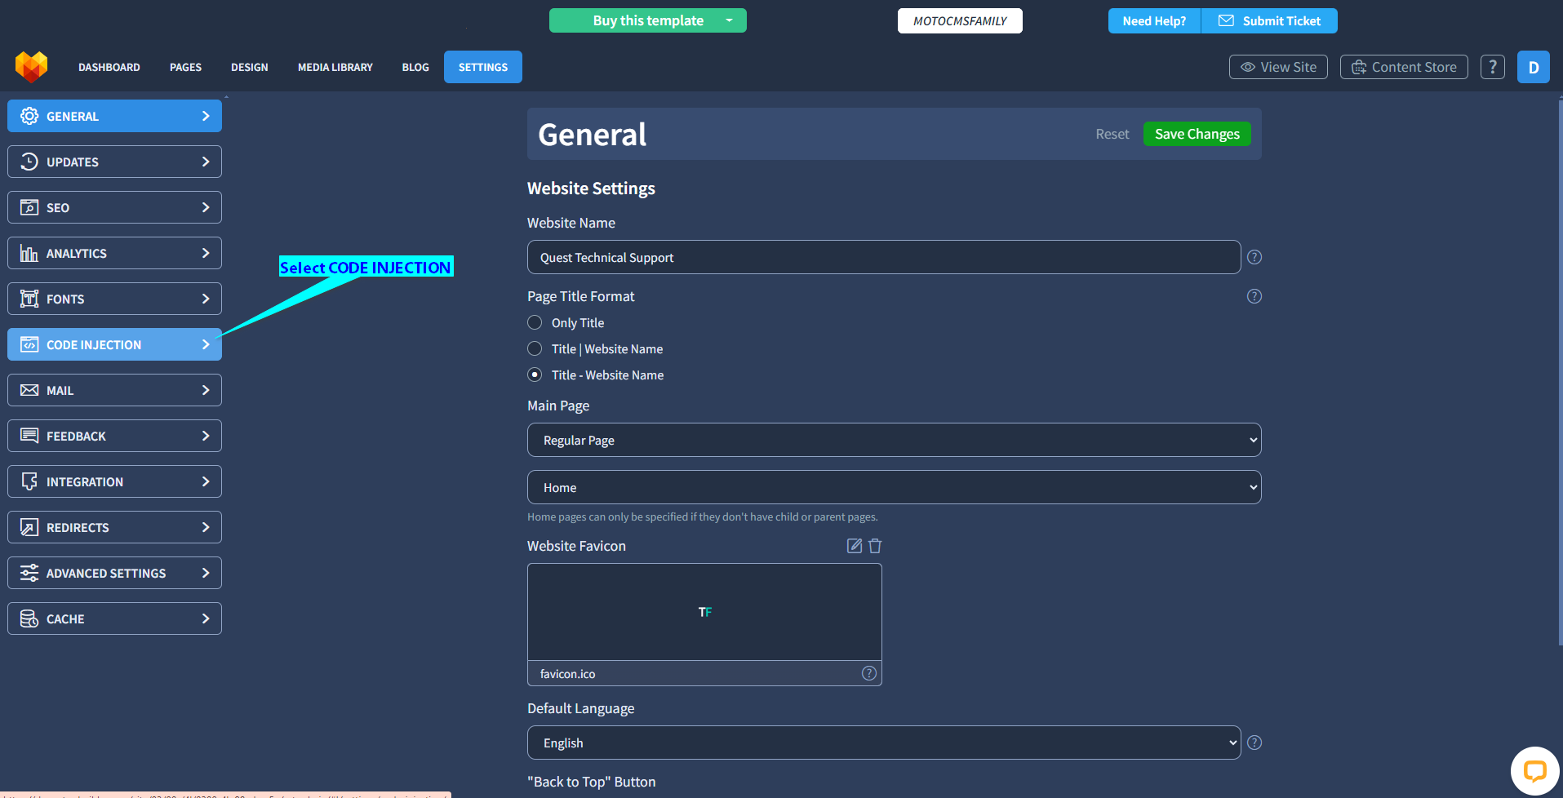Click the Buy this template button
The width and height of the screenshot is (1563, 798).
648,20
